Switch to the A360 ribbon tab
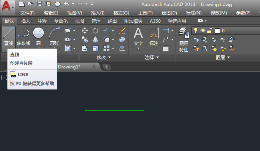Viewport: 260px width, 151px height. 155,21
